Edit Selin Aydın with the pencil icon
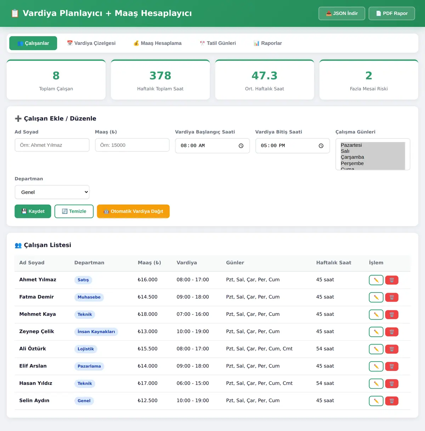 tap(376, 401)
